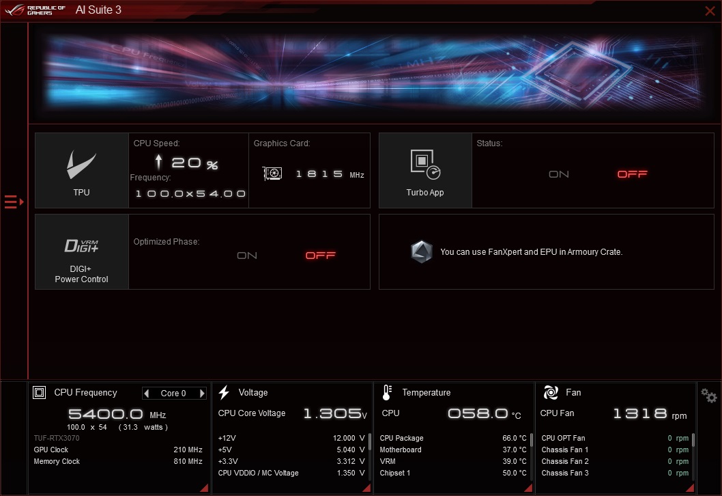The image size is (722, 496).
Task: Click the Chipset 1 temperature row
Action: coord(453,473)
